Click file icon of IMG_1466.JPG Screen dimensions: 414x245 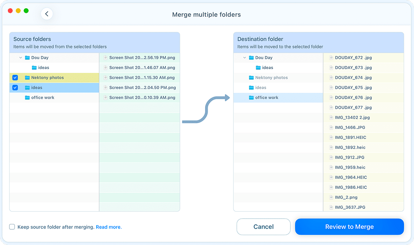pyautogui.click(x=331, y=128)
